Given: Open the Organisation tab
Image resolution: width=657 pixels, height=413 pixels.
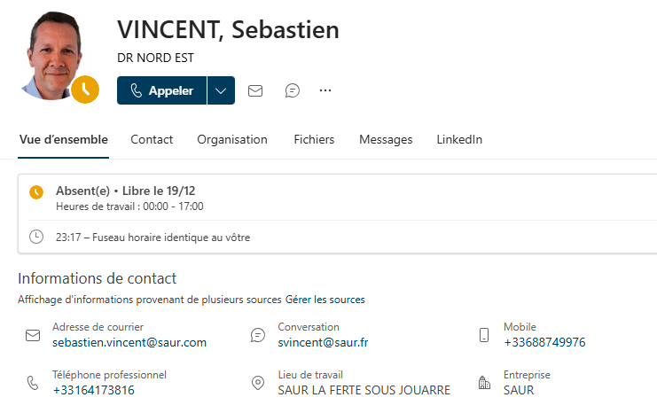Looking at the screenshot, I should click(231, 139).
